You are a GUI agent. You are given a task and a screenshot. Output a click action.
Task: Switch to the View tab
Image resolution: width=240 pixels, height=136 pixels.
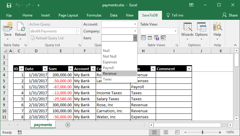pyautogui.click(x=130, y=15)
